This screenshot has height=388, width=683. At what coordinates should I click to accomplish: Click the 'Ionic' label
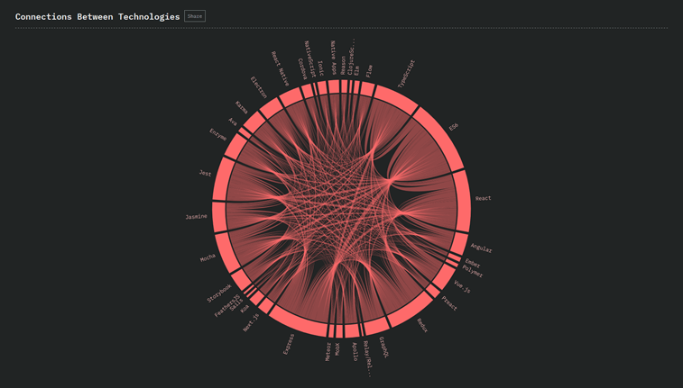pyautogui.click(x=320, y=68)
